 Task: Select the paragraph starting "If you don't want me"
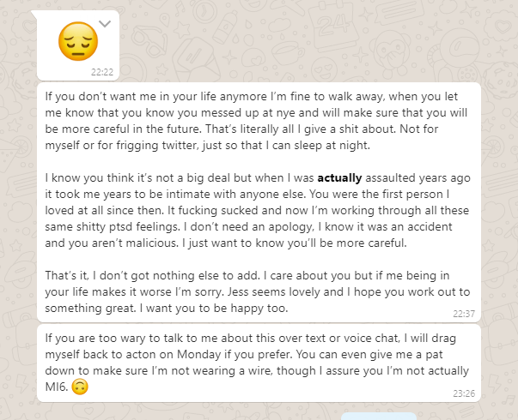coord(256,121)
